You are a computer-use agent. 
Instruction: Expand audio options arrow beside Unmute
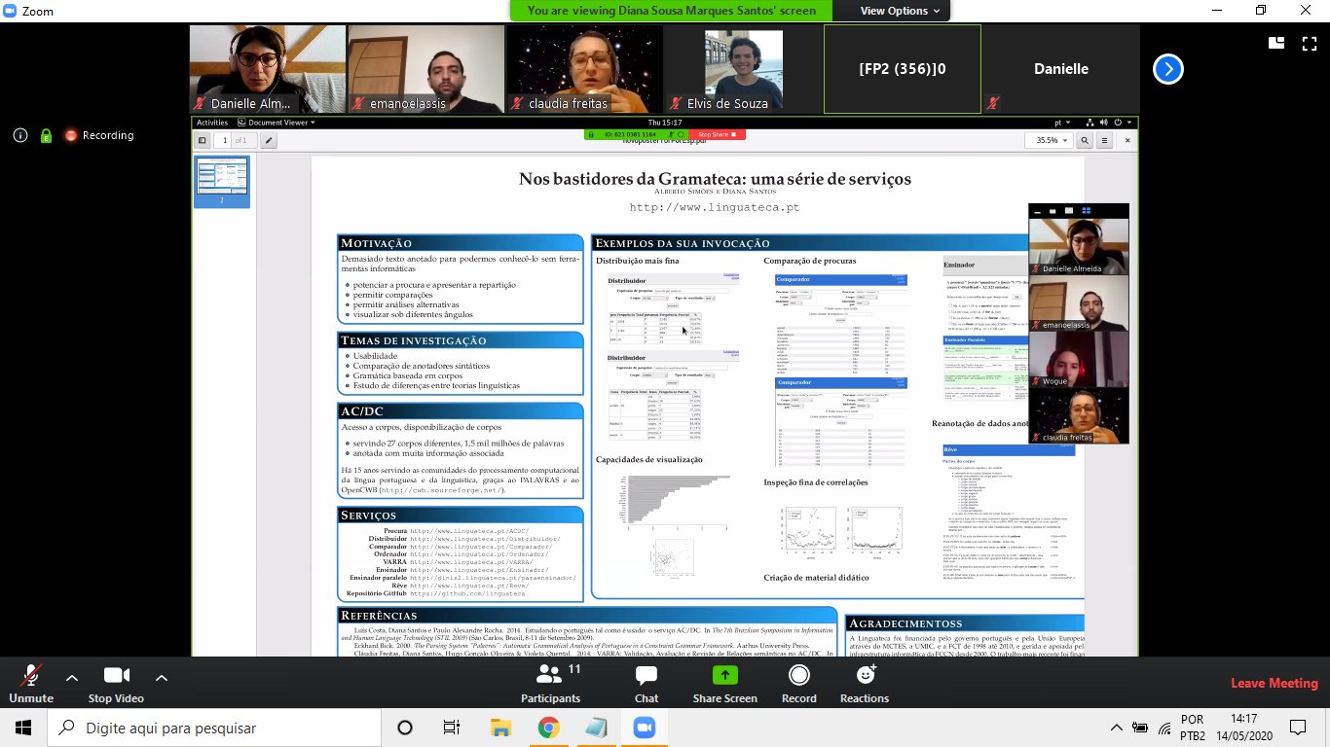pyautogui.click(x=71, y=677)
